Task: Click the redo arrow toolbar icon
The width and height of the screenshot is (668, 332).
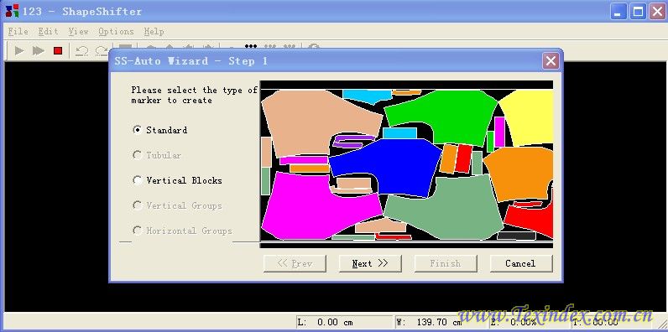Action: point(101,51)
